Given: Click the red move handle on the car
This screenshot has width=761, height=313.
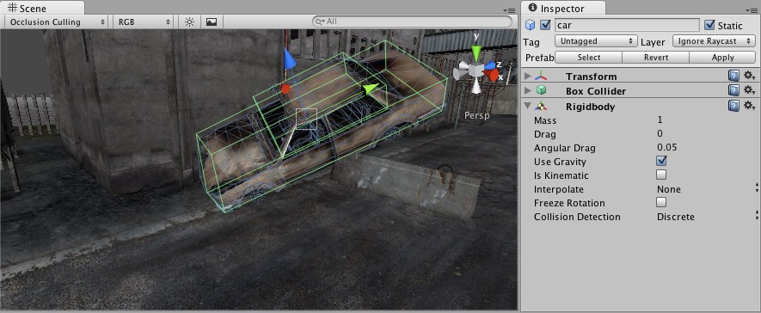Looking at the screenshot, I should point(285,89).
